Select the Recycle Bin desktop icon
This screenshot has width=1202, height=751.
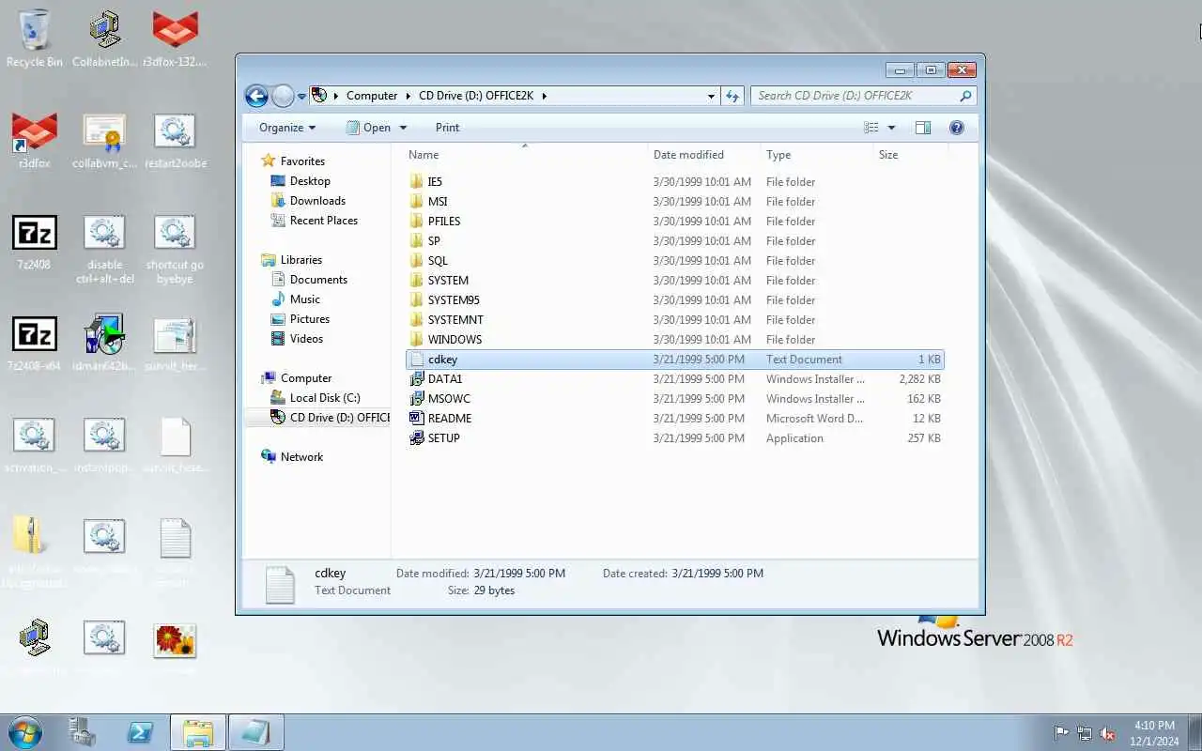pyautogui.click(x=35, y=39)
